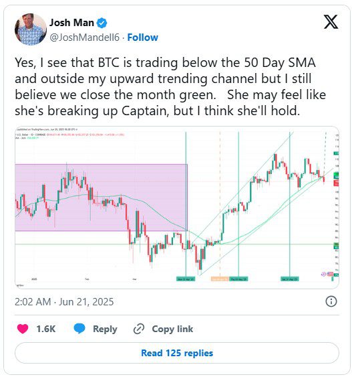Viewport: 352px width, 381px height.
Task: Open the tweet info icon
Action: pyautogui.click(x=331, y=301)
